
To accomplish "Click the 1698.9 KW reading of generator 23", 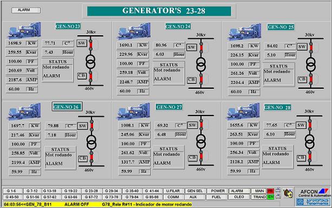I will click(22, 43).
